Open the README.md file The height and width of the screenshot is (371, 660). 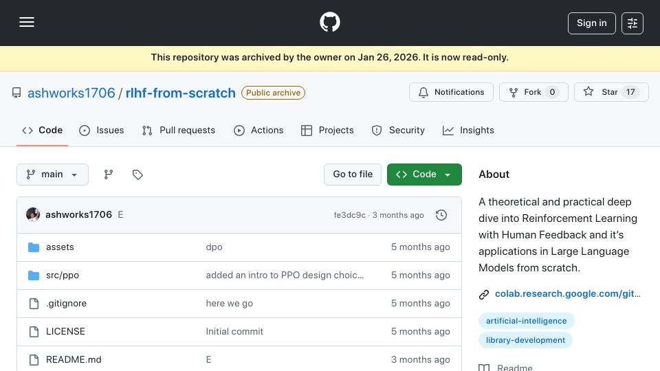[x=74, y=359]
